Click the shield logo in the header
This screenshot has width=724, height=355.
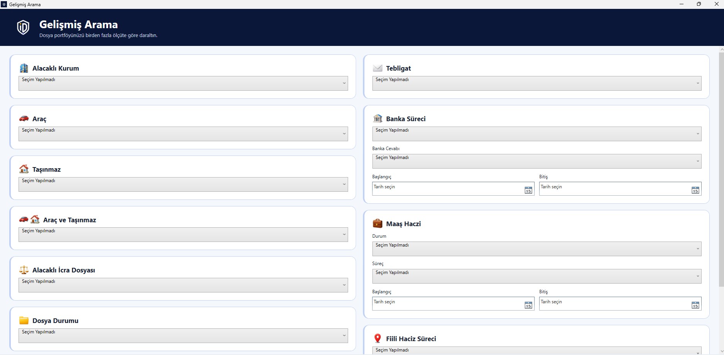click(x=23, y=27)
